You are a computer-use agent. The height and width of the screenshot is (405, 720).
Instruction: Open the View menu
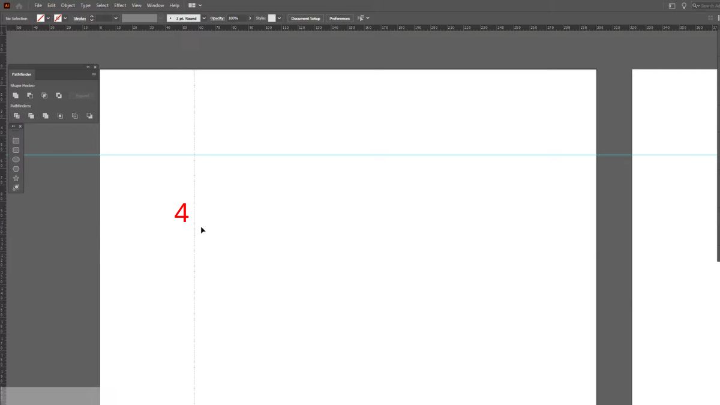137,5
